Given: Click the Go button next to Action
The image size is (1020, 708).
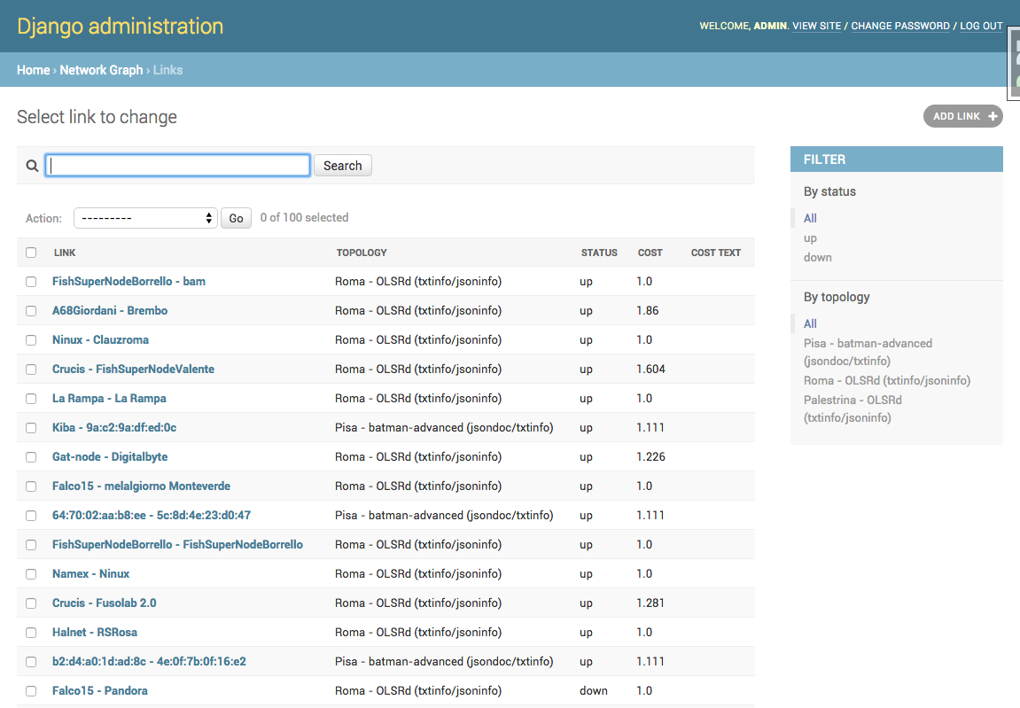Looking at the screenshot, I should point(236,217).
